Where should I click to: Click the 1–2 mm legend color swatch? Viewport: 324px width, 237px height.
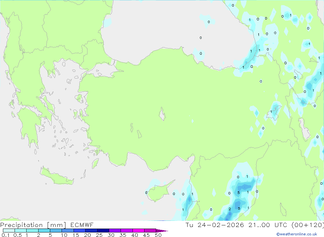point(32,231)
